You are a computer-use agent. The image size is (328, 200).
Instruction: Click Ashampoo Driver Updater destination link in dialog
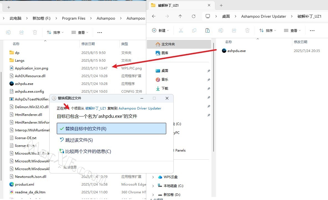pyautogui.click(x=140, y=108)
